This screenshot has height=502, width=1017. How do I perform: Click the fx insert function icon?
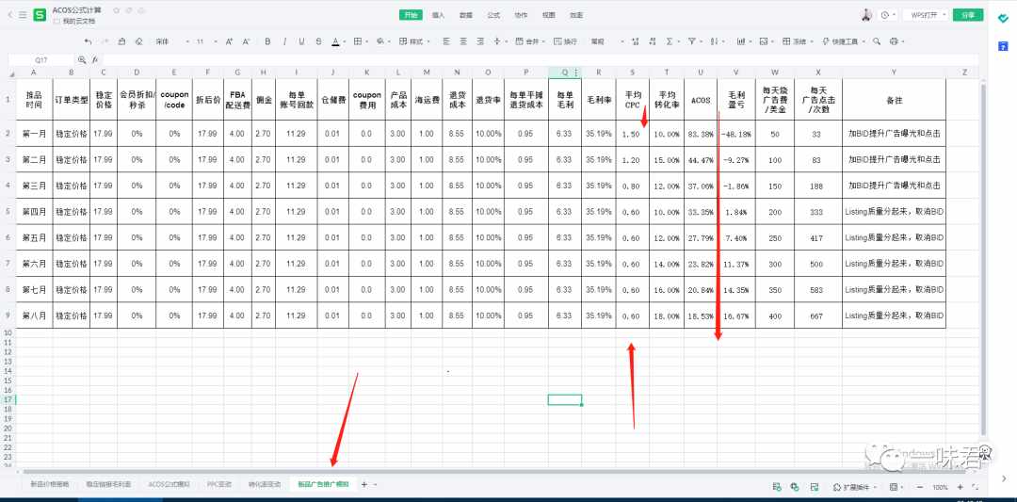point(95,59)
